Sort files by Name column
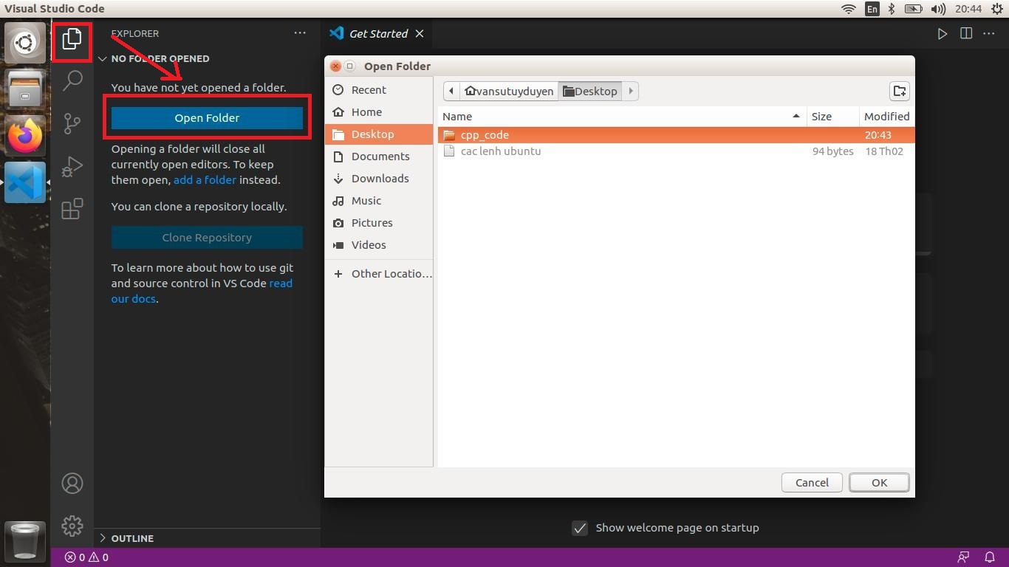1009x567 pixels. (622, 116)
